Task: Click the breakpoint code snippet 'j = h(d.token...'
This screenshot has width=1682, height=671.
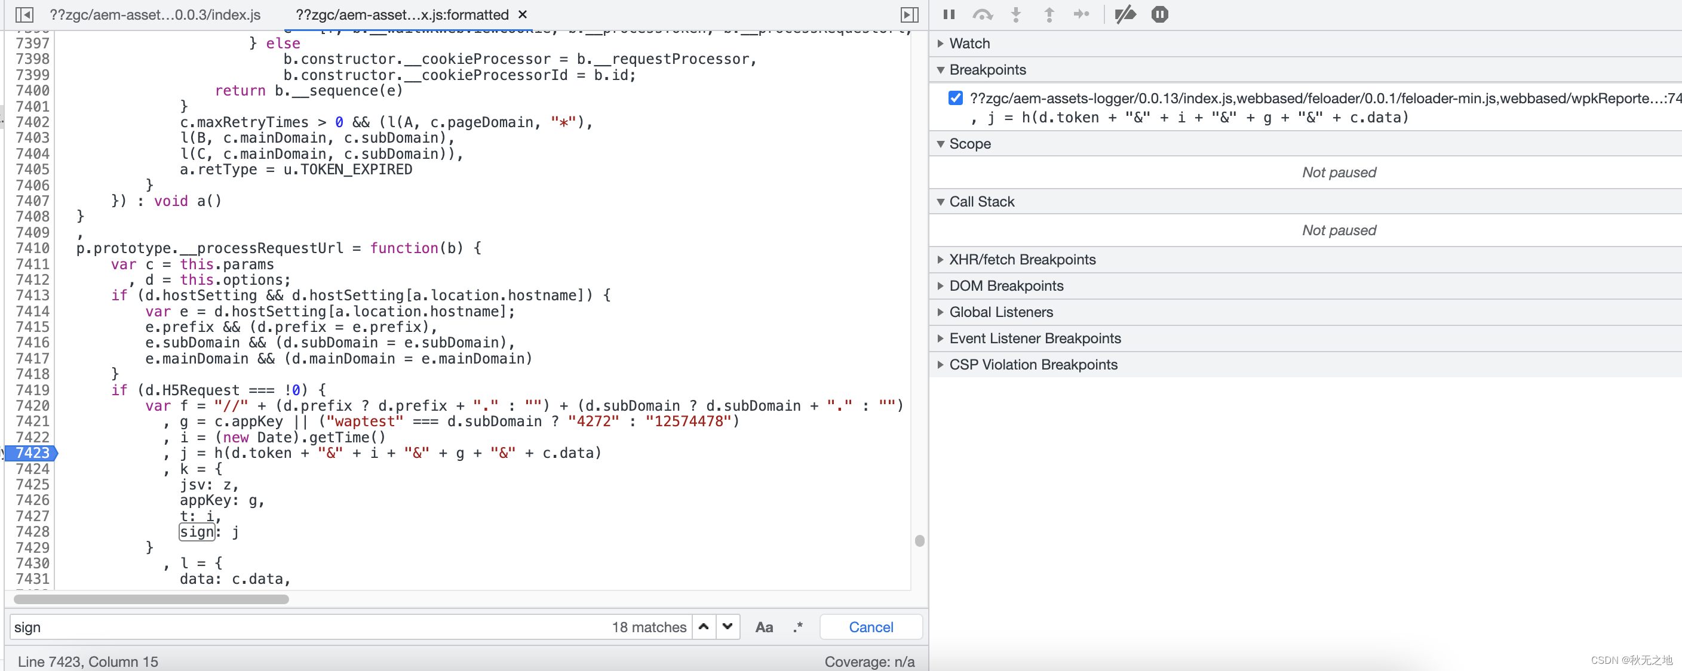Action: point(1190,118)
